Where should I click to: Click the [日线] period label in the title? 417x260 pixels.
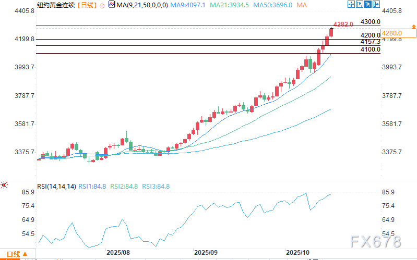[86, 5]
